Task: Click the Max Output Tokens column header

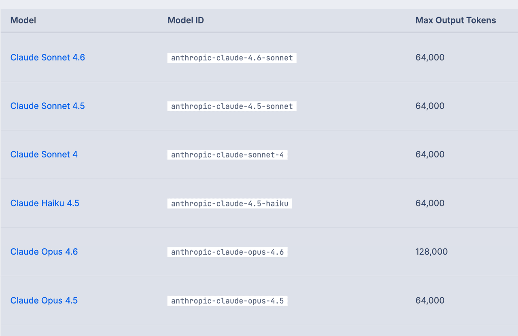Action: point(456,20)
